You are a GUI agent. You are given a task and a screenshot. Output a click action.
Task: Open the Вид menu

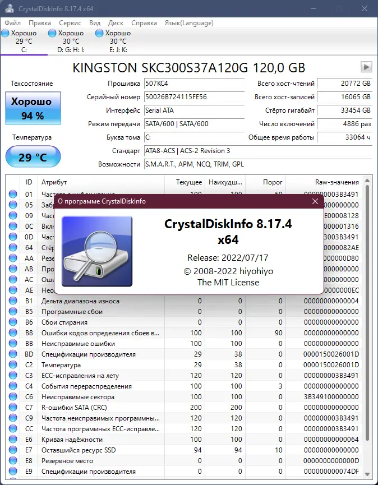[95, 23]
